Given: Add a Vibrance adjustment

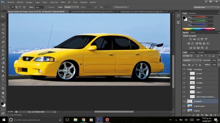Looking at the screenshot, I should tap(206, 39).
